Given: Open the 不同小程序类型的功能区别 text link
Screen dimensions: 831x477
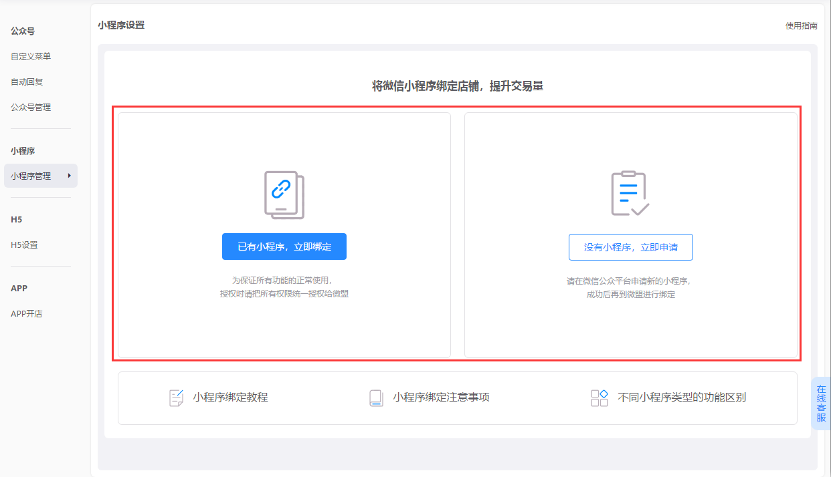Looking at the screenshot, I should 681,397.
